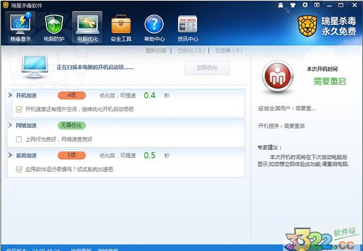Image resolution: width=363 pixels, height=251 pixels.
Task: Expand the 系统加速 section arrow
Action: coord(10,155)
